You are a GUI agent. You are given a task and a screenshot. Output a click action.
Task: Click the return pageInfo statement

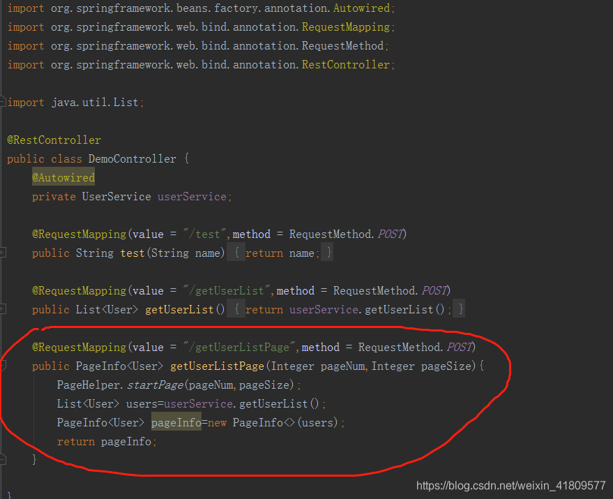(x=106, y=442)
